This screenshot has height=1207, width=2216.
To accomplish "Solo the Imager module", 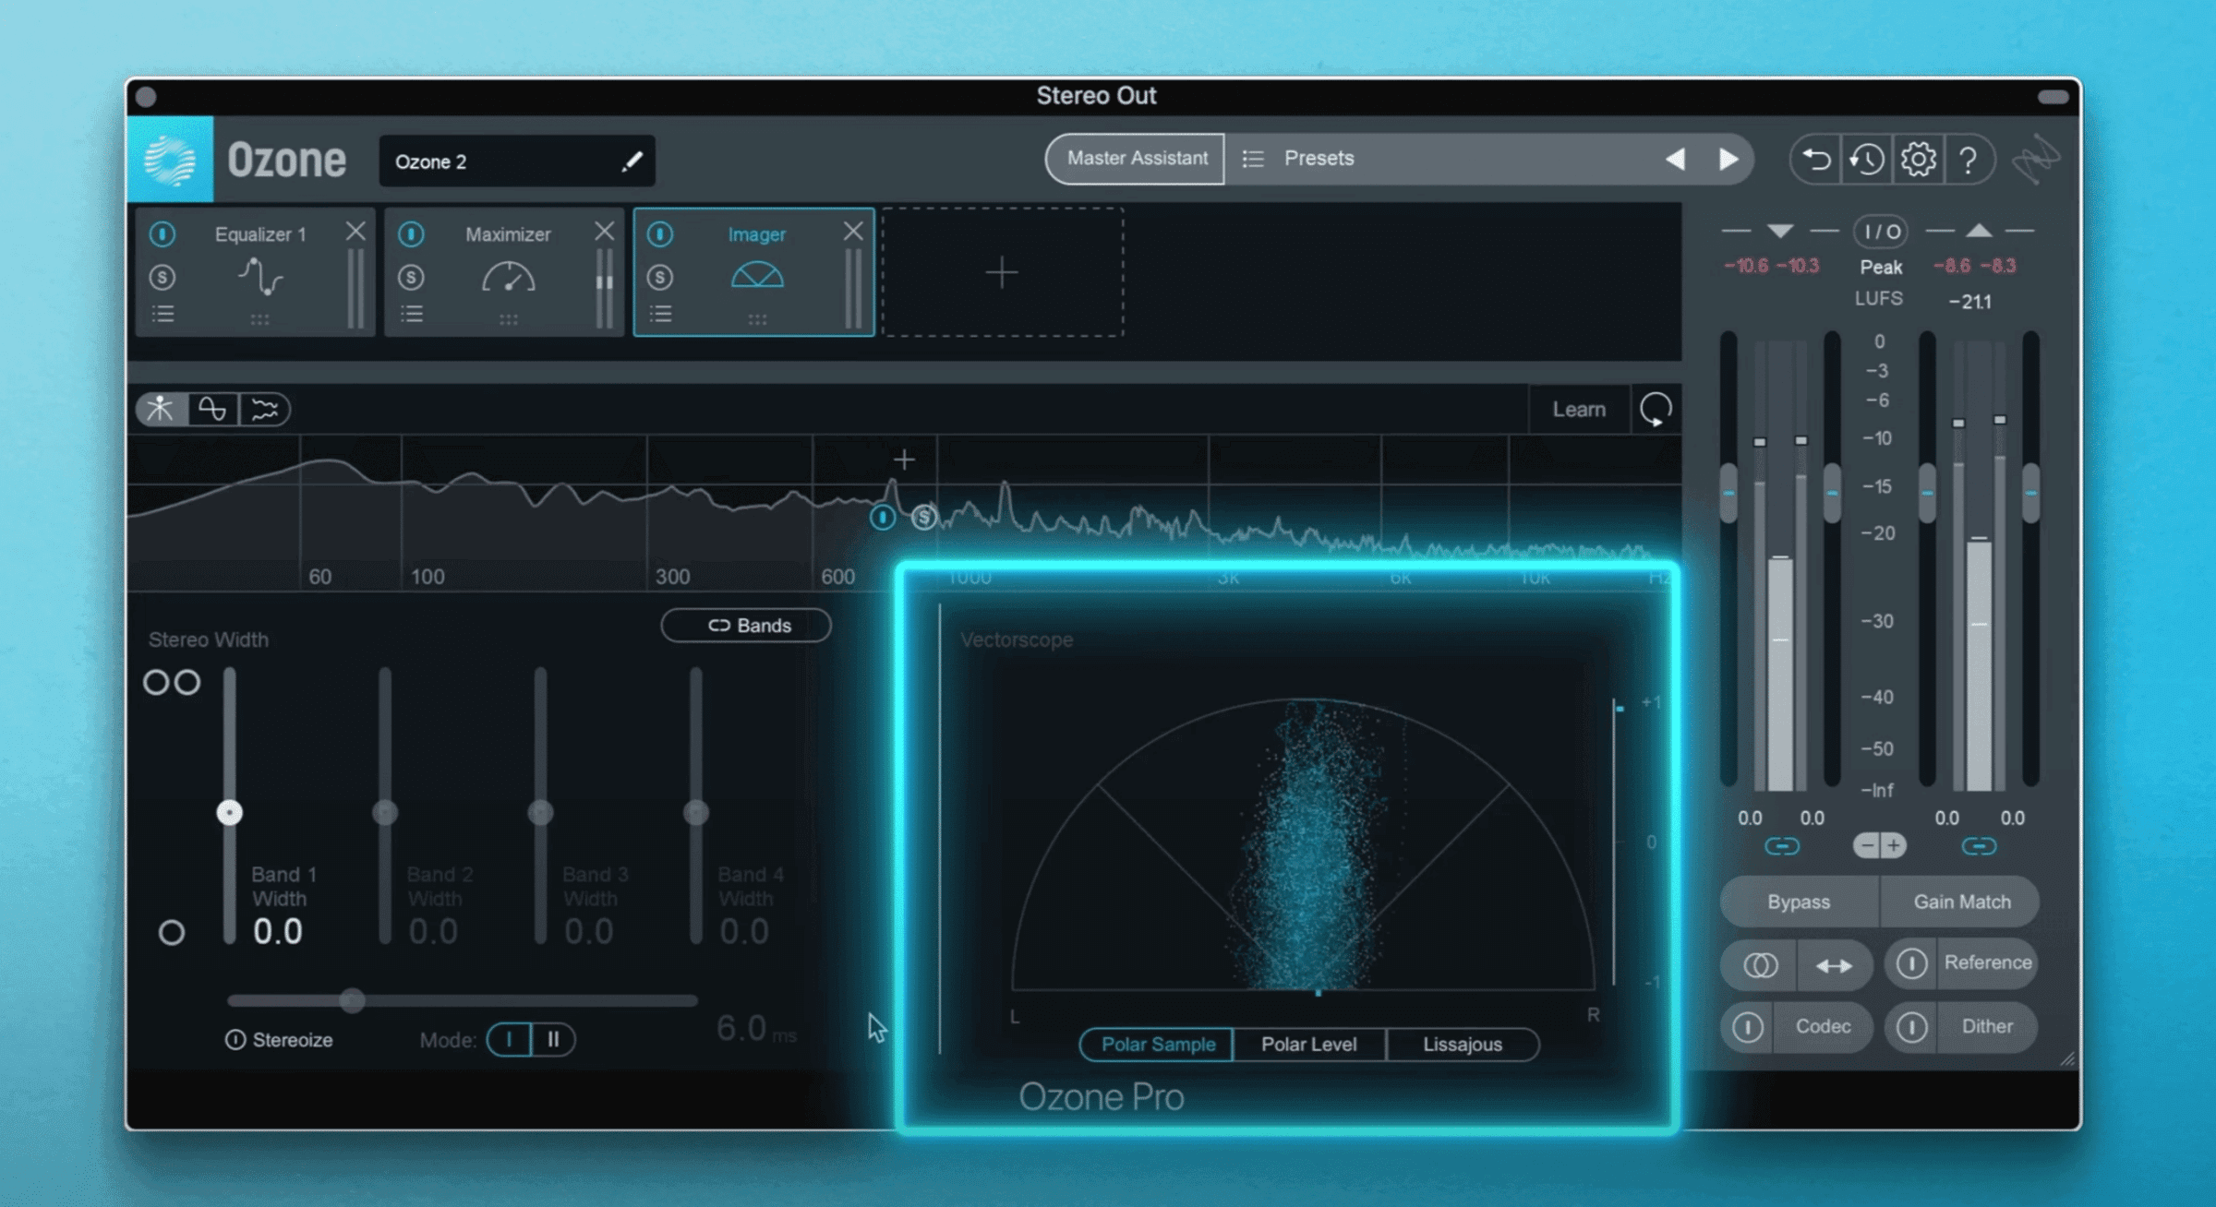I will (660, 277).
